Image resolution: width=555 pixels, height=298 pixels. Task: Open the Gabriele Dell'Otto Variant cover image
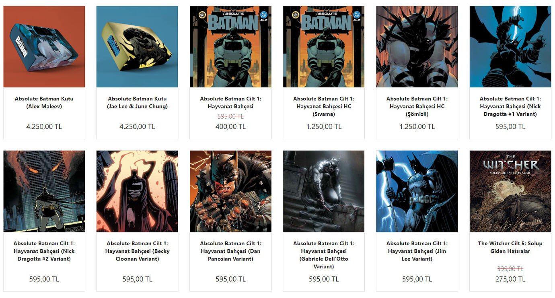click(x=324, y=191)
